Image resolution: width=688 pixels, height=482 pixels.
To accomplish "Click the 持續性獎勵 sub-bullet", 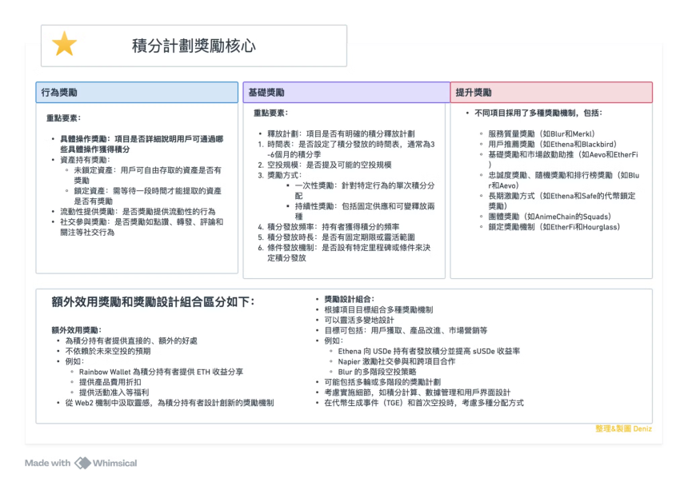I will pyautogui.click(x=365, y=211).
